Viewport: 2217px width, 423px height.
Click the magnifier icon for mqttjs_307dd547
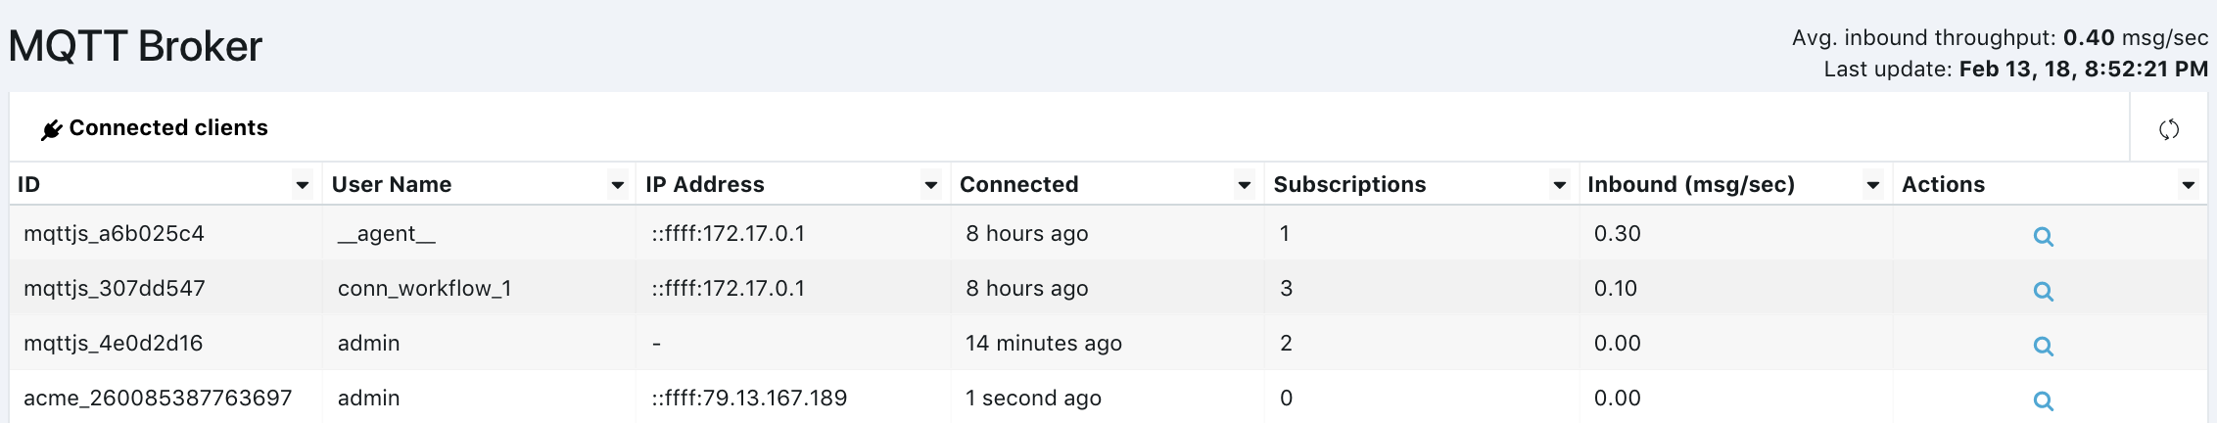pos(2044,291)
